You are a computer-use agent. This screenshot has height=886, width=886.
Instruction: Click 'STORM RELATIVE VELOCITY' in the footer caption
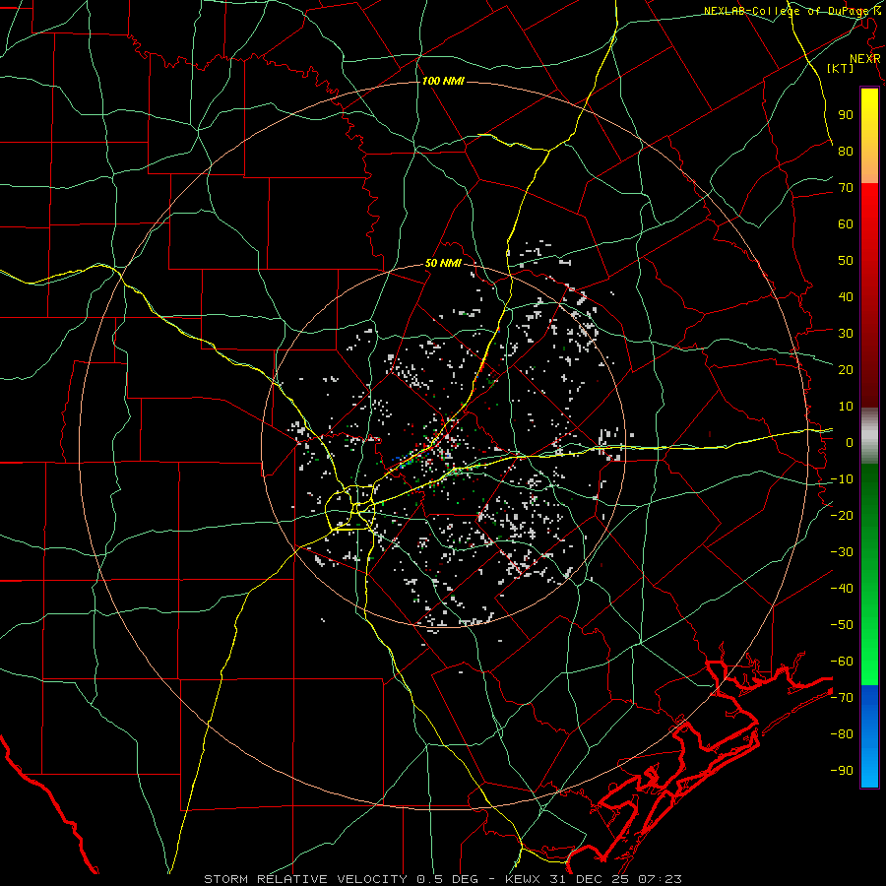305,879
